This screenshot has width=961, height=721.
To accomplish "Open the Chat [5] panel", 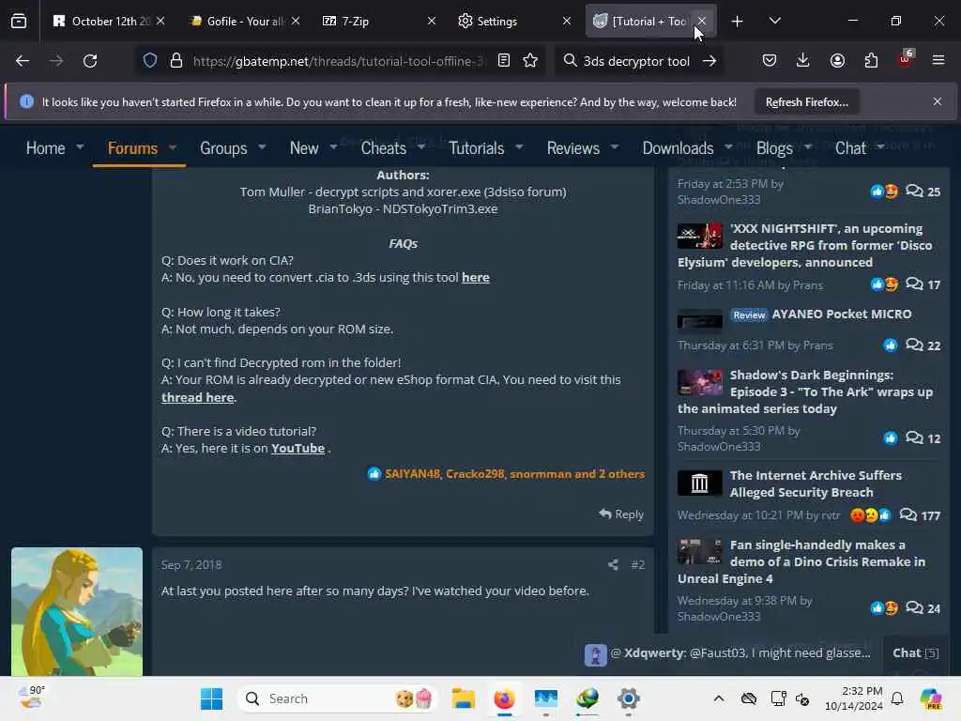I will pyautogui.click(x=915, y=653).
